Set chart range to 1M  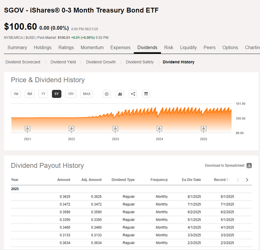pyautogui.click(x=16, y=94)
